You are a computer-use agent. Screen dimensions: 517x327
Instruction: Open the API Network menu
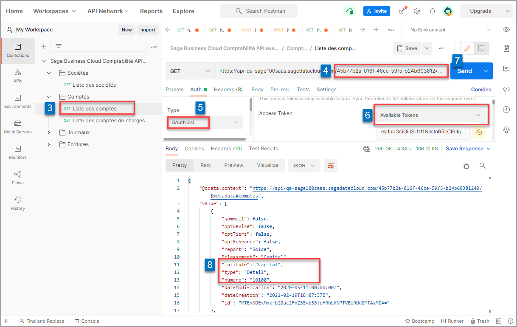point(108,11)
